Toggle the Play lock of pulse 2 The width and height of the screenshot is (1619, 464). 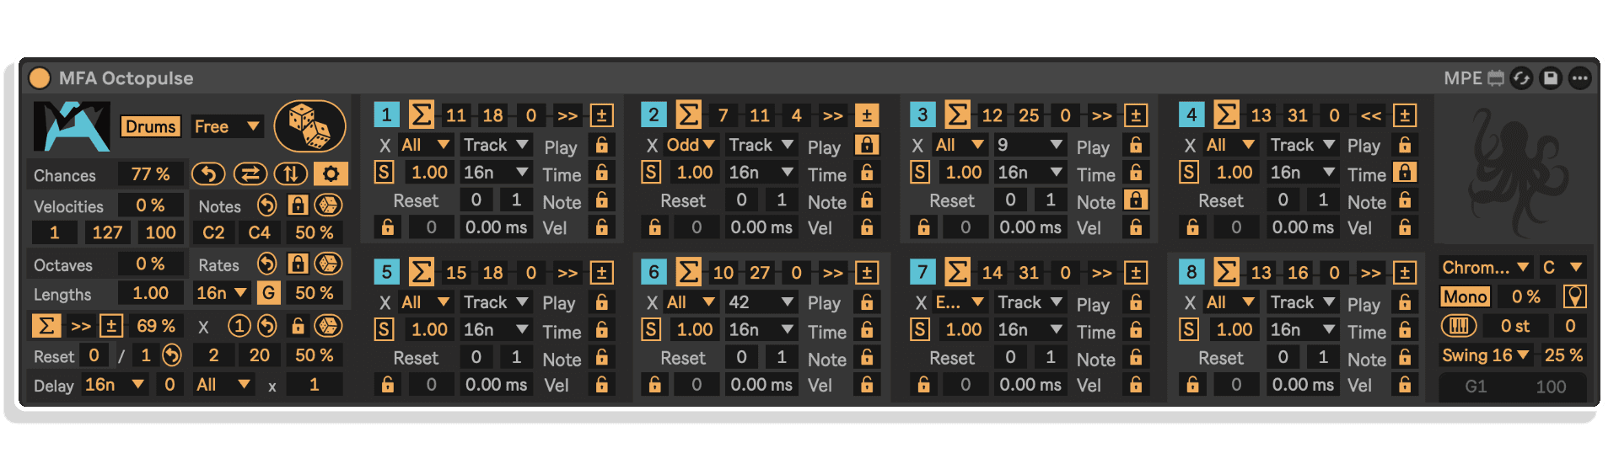(x=867, y=145)
